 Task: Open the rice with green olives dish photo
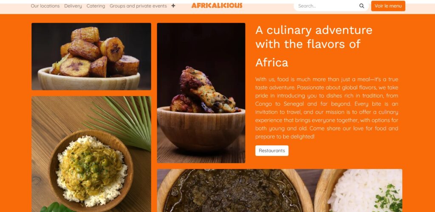tap(91, 154)
